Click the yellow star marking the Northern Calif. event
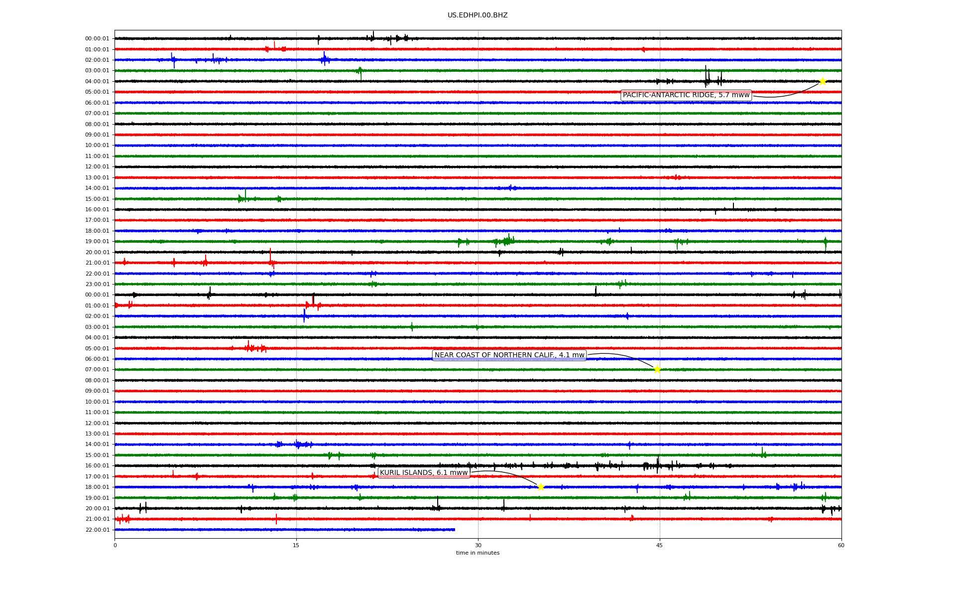 coord(657,369)
